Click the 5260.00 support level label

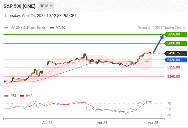tap(174, 76)
